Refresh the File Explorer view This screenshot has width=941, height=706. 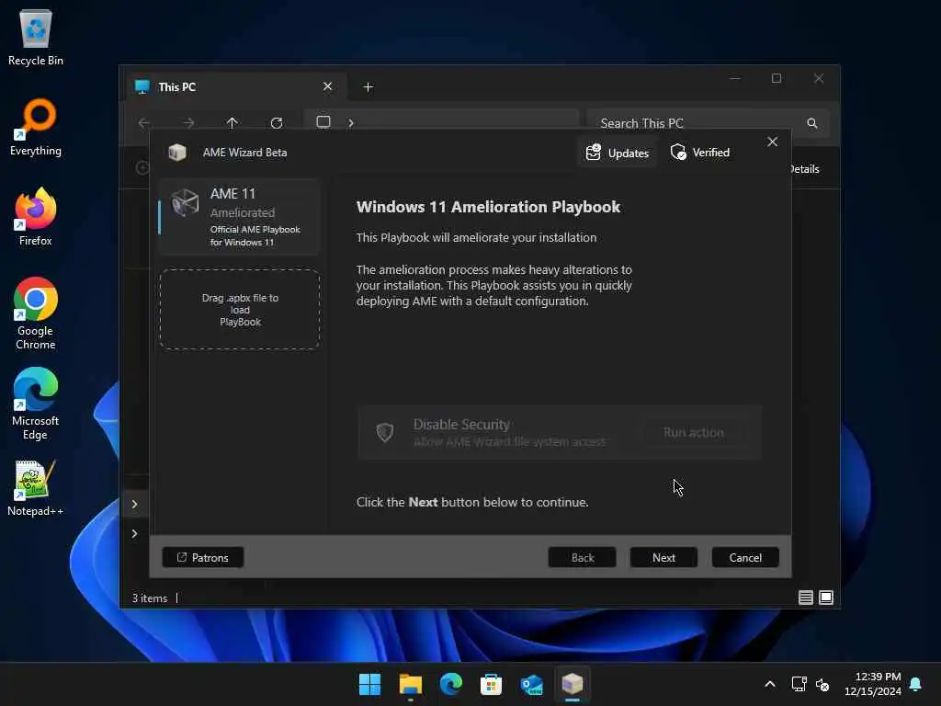click(277, 123)
